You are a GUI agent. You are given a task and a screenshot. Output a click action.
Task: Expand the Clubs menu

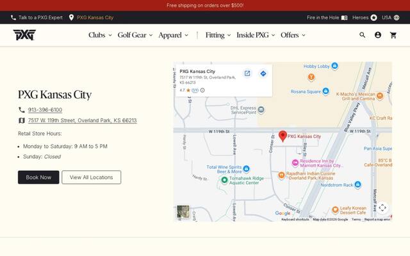pyautogui.click(x=100, y=35)
